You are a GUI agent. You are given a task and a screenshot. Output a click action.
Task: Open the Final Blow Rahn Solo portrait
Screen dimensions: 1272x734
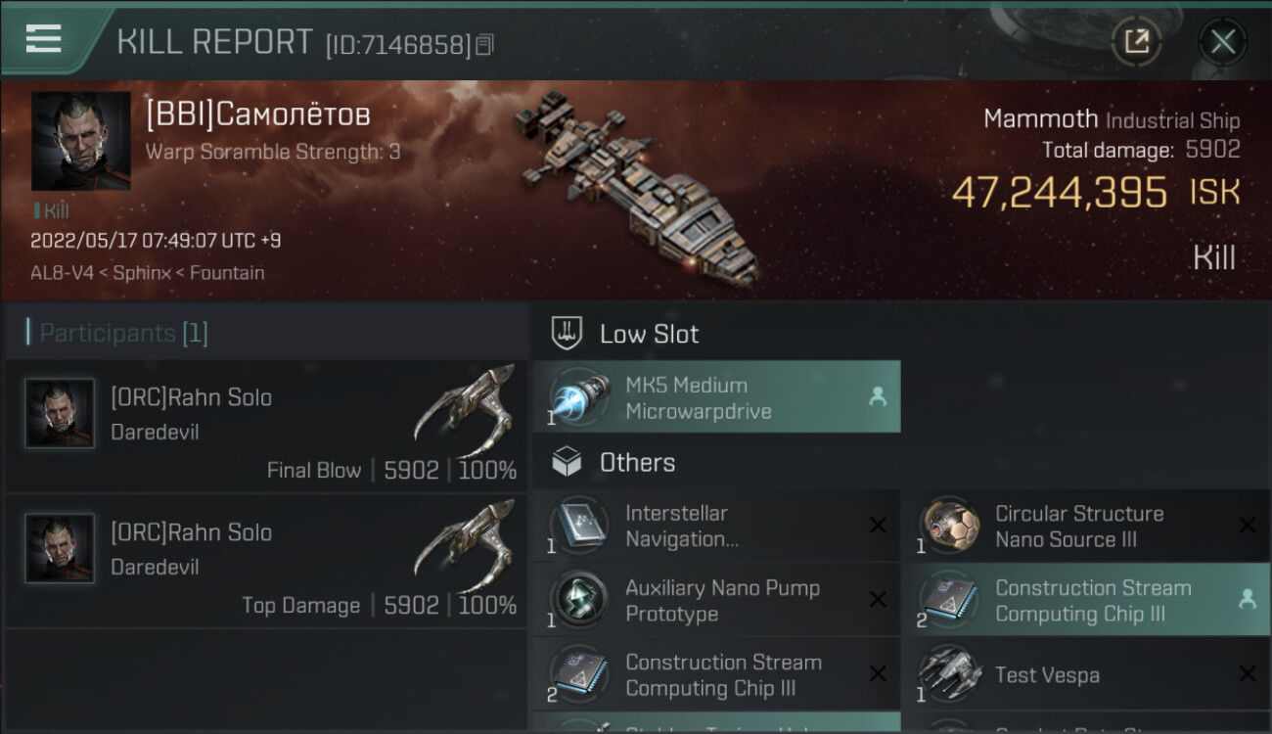tap(60, 413)
